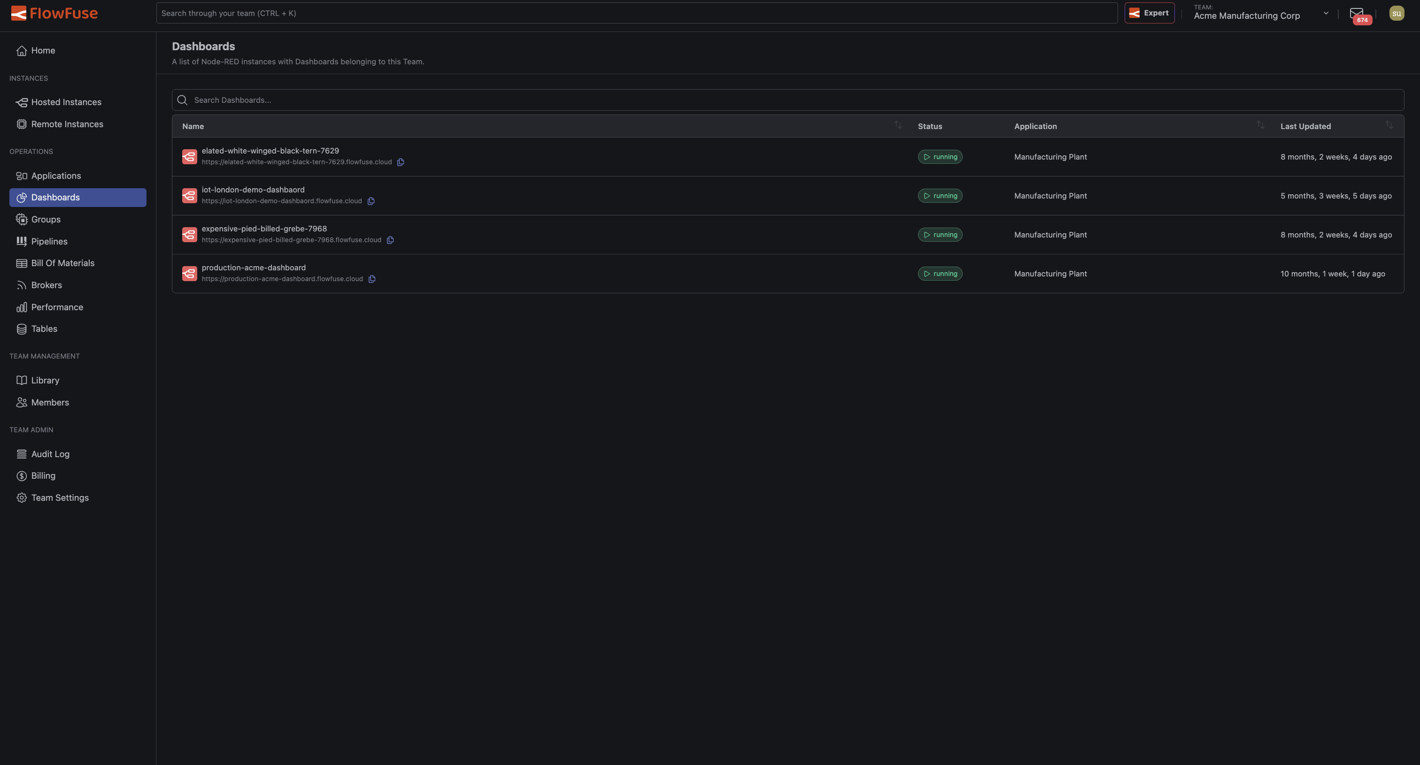Click the instance icon for iot-london-demo-dashbaord
Image resolution: width=1420 pixels, height=765 pixels.
point(190,196)
